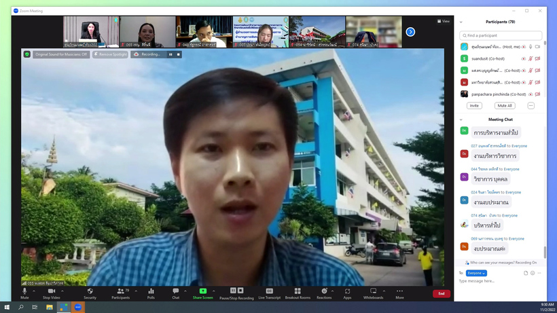Open File Explorer from taskbar
The height and width of the screenshot is (313, 557).
[50, 307]
